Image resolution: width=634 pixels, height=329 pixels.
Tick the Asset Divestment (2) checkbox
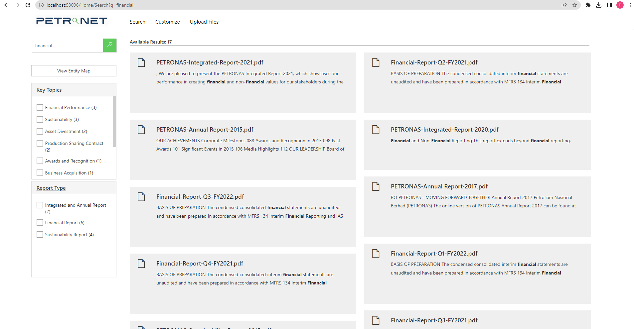point(40,131)
